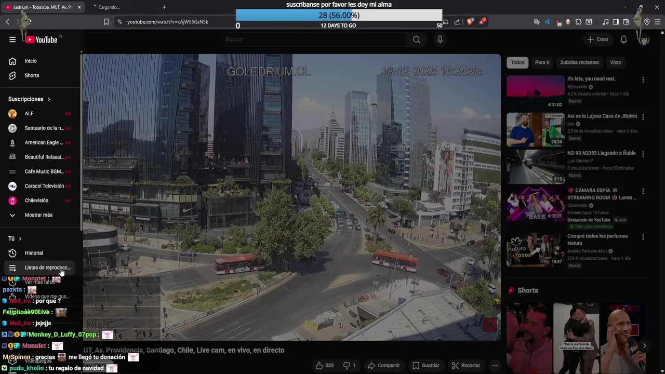Viewport: 665px width, 374px height.
Task: Click the music note playlist icon
Action: [605, 22]
